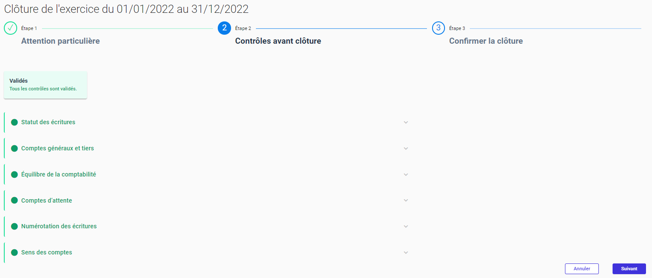Click green status dot beside Statut des écritures
The width and height of the screenshot is (652, 278).
click(14, 123)
